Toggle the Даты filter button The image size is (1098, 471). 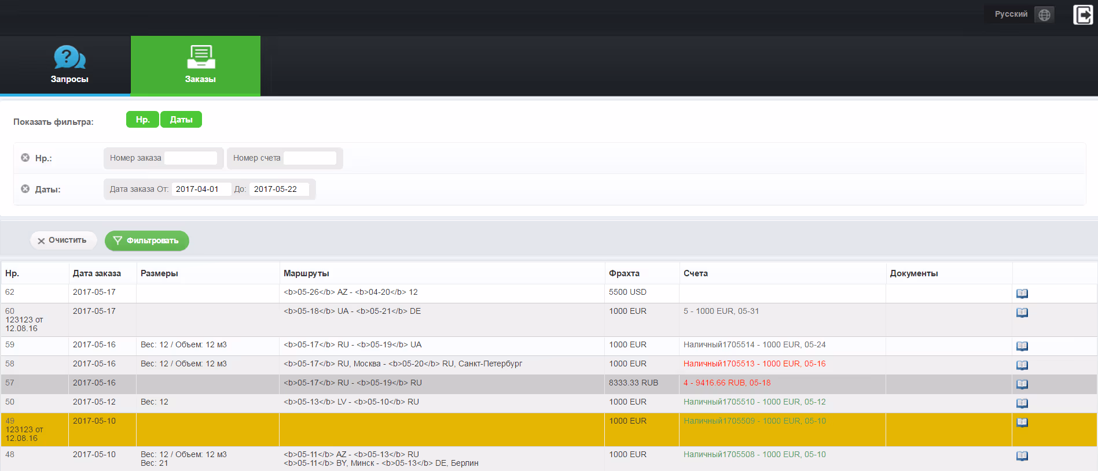point(181,119)
